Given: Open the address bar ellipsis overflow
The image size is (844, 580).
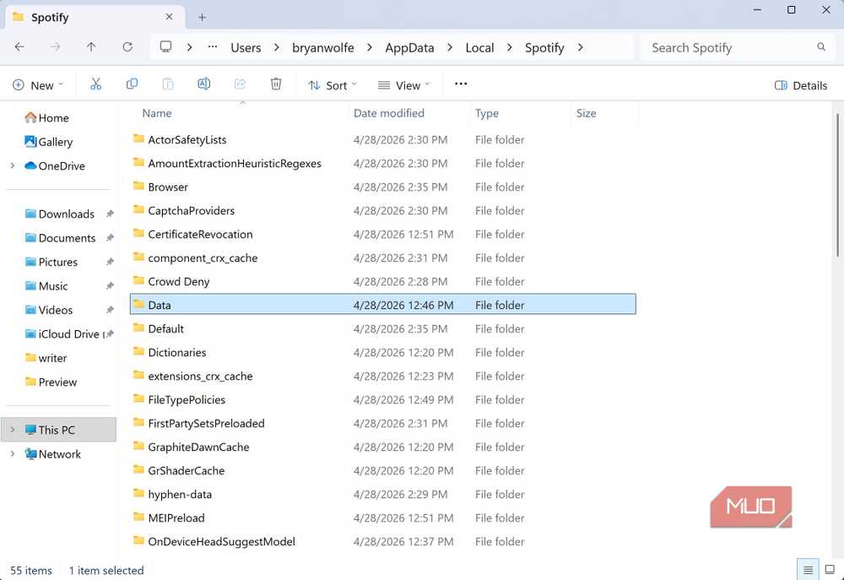Looking at the screenshot, I should click(213, 46).
